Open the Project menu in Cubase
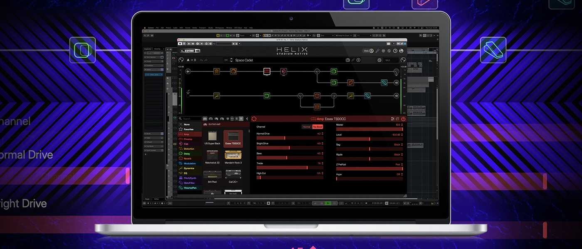The image size is (582, 249). tap(168, 28)
